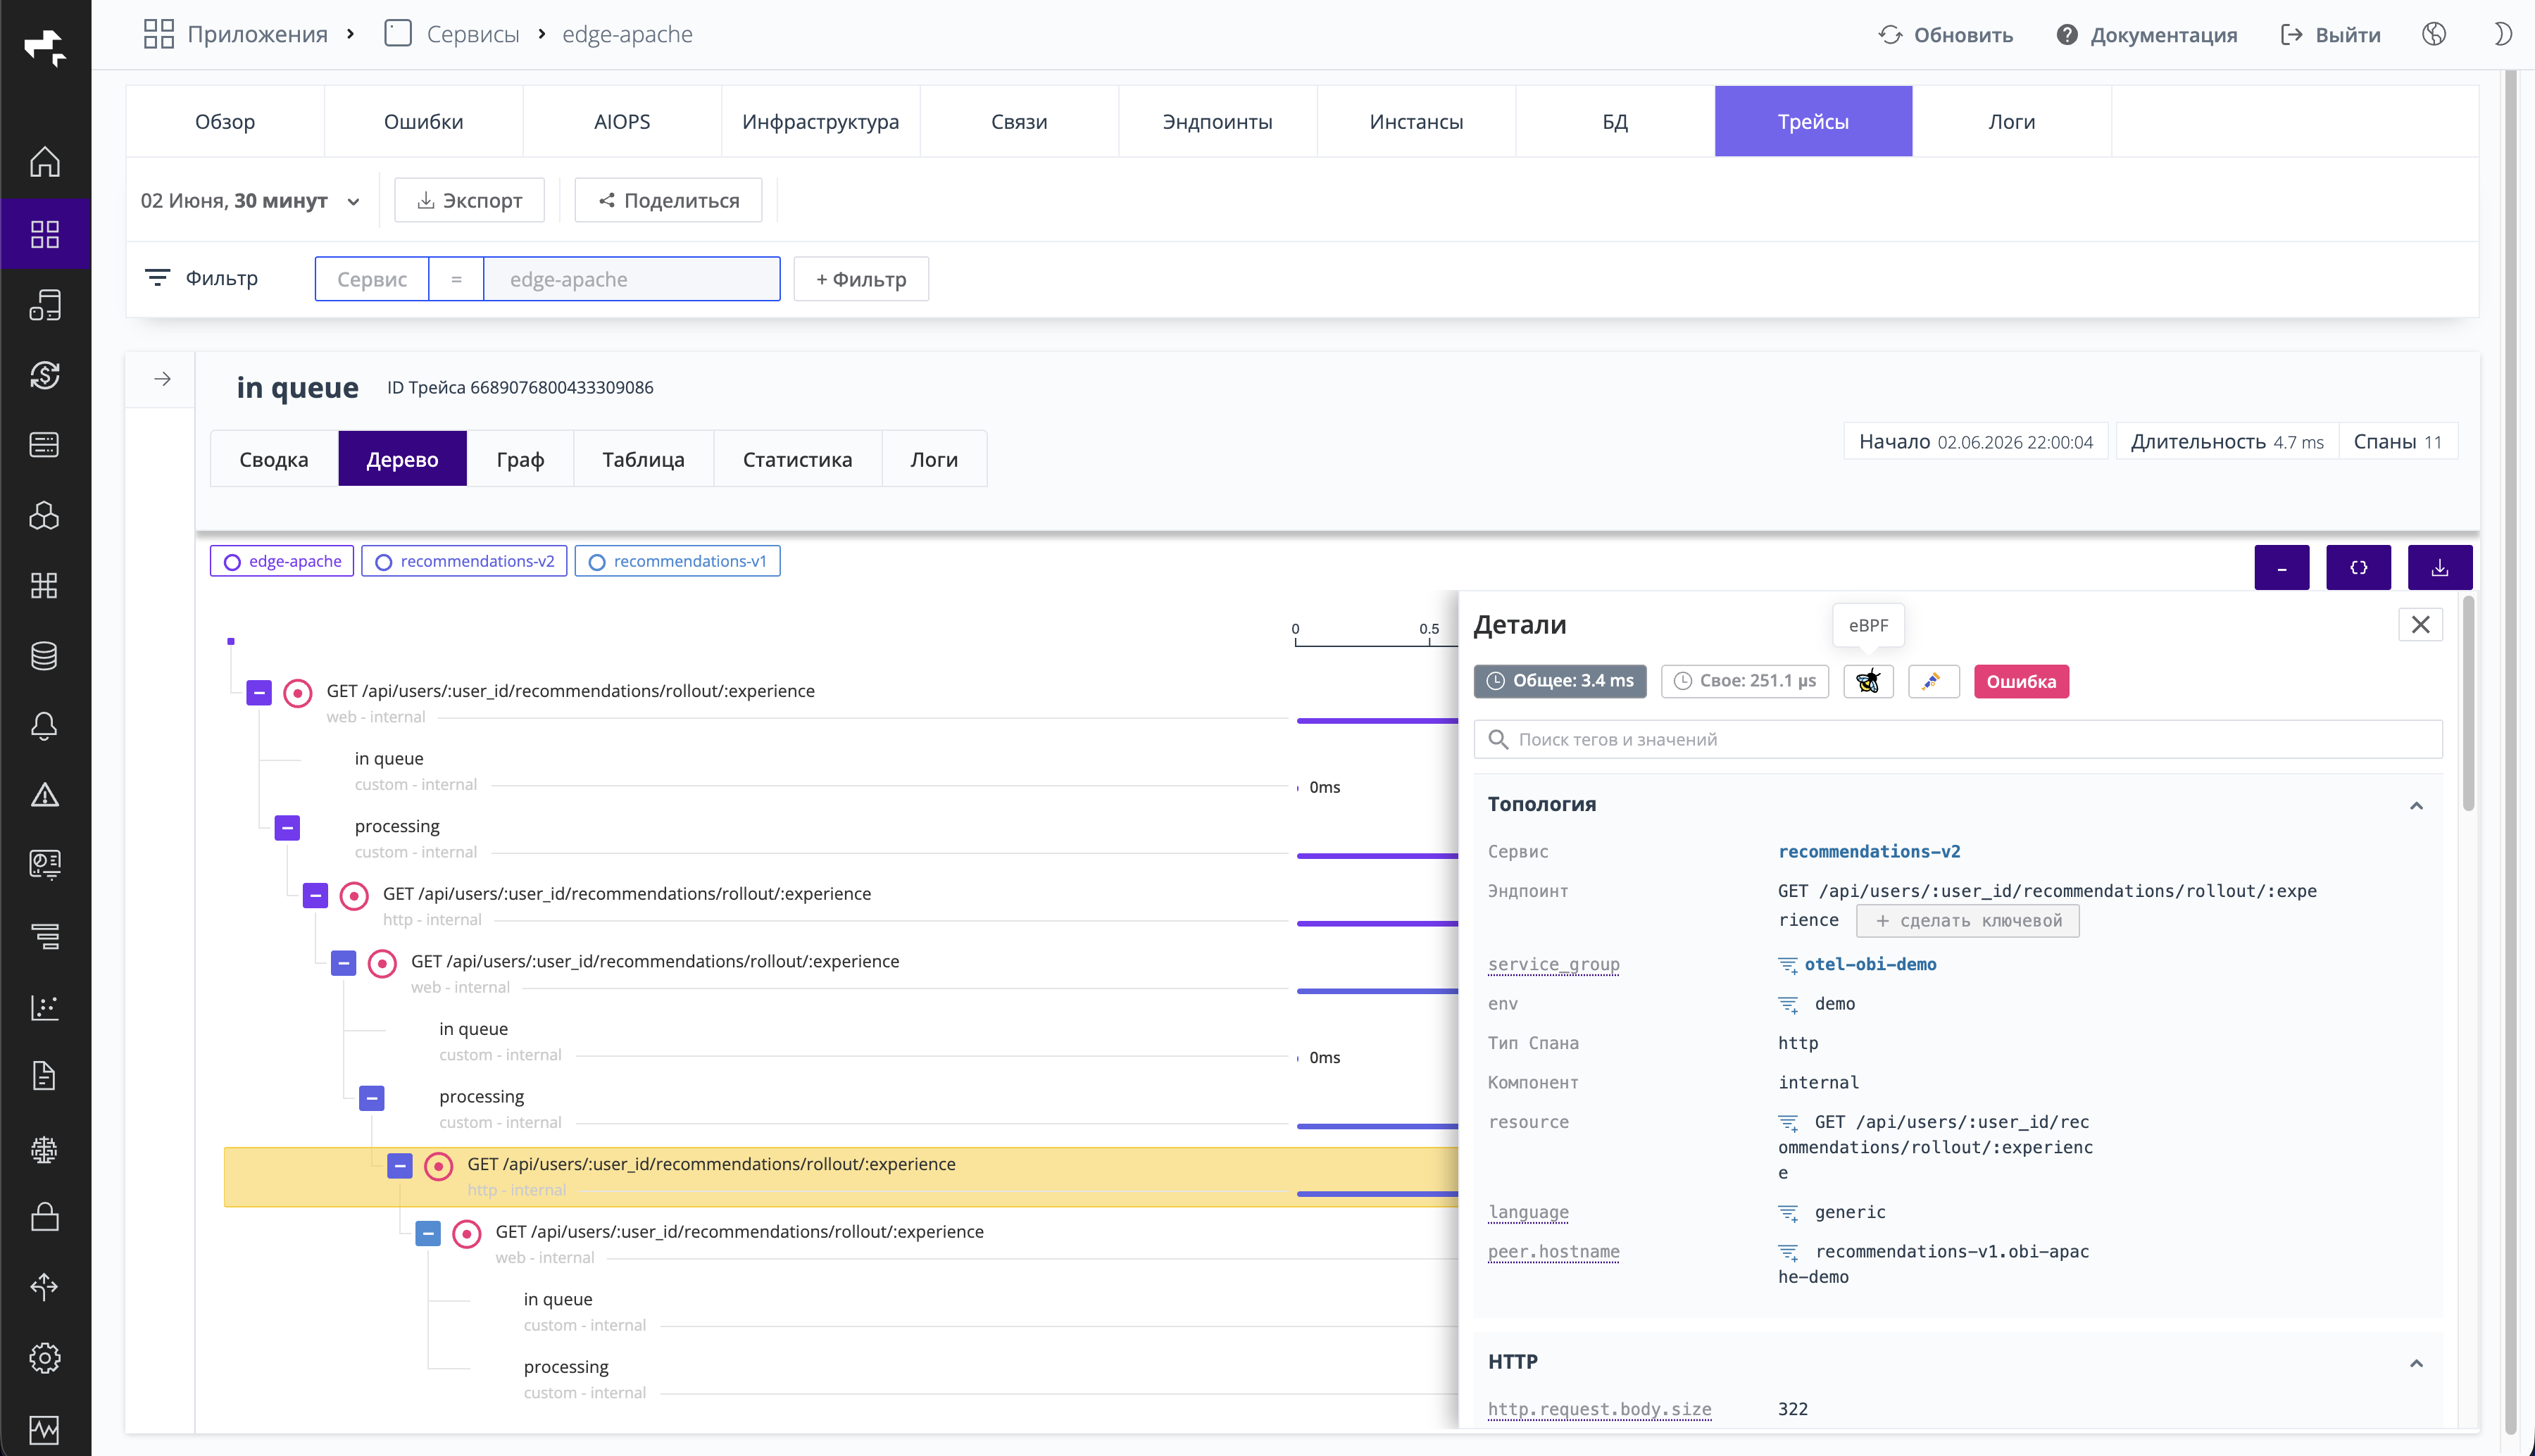The height and width of the screenshot is (1456, 2535).
Task: Click filter icon next to env demo
Action: click(x=1788, y=1004)
